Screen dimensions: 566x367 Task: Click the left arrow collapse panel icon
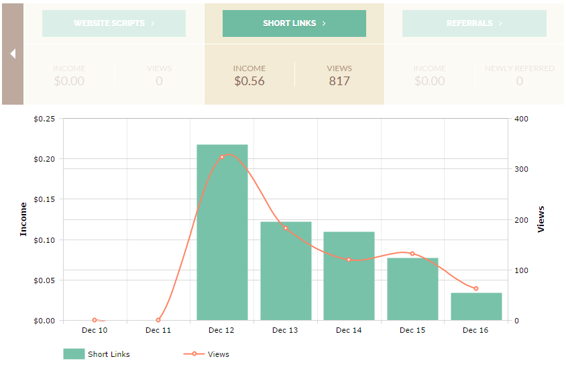(13, 54)
